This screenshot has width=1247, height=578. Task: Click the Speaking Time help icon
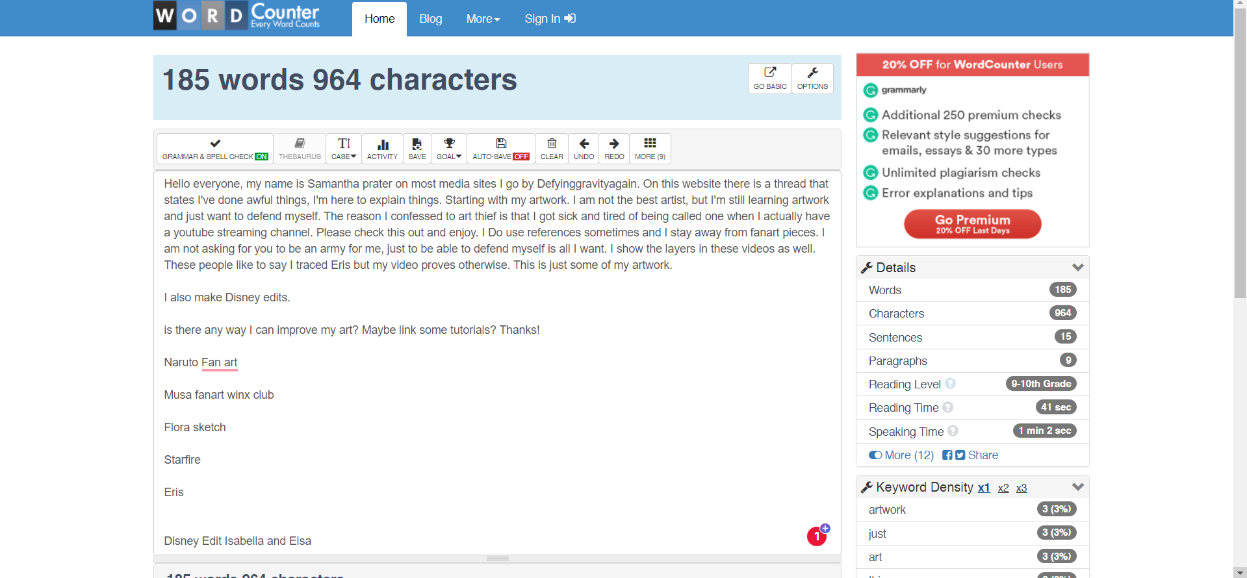click(x=953, y=431)
